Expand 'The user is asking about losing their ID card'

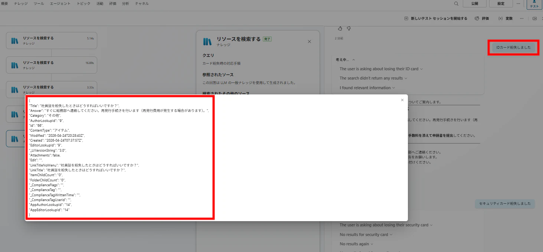(381, 69)
